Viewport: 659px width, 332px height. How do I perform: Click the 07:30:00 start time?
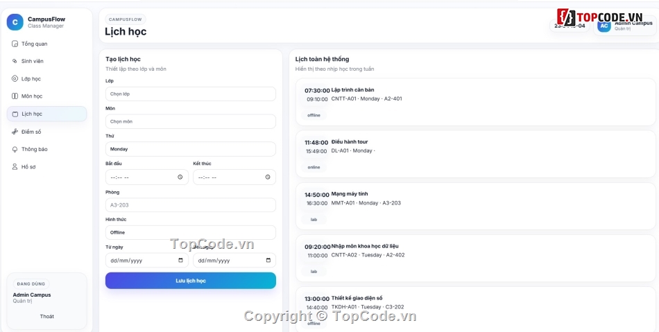tap(317, 91)
